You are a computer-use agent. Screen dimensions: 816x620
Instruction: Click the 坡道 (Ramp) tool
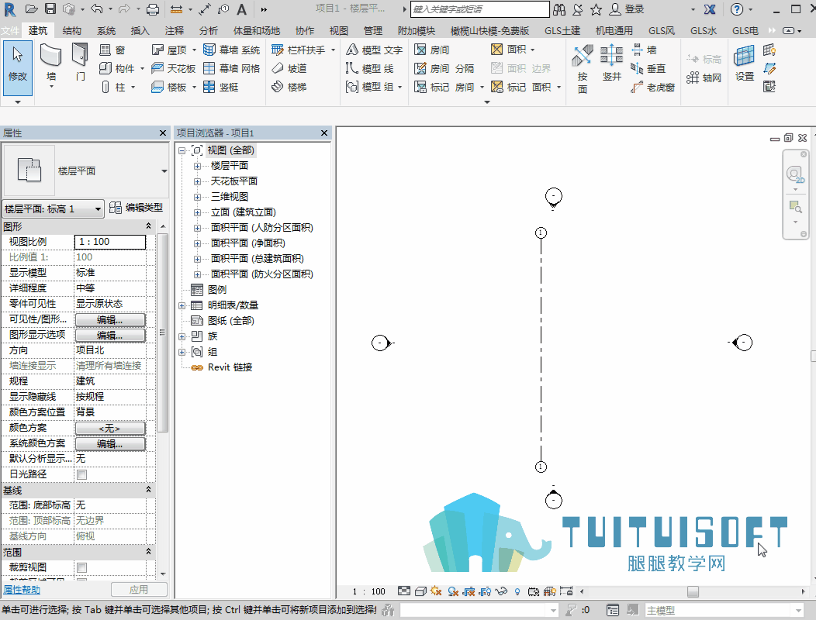pos(289,68)
